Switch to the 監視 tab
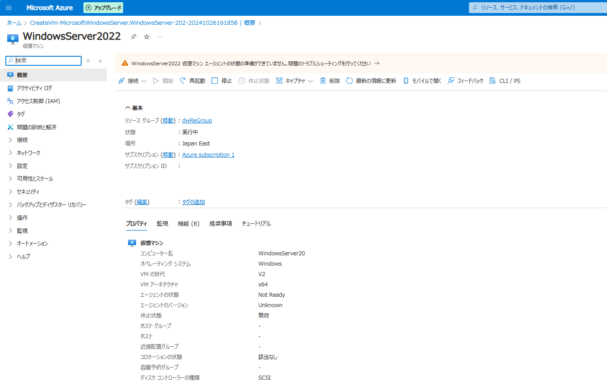The width and height of the screenshot is (607, 390). point(162,224)
